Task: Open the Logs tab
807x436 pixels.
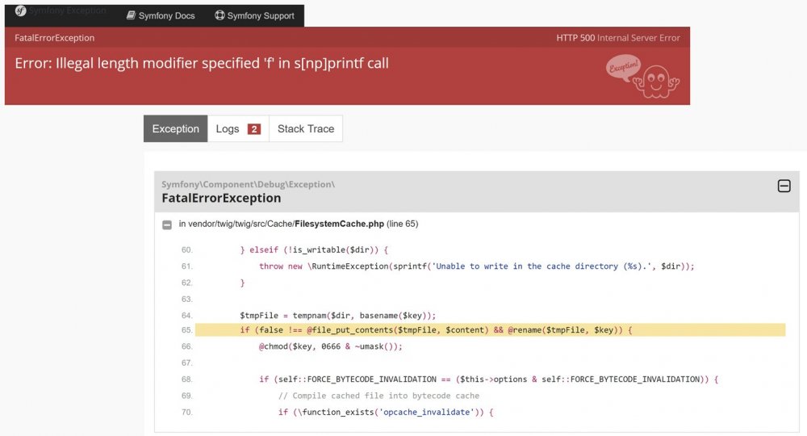Action: point(228,129)
